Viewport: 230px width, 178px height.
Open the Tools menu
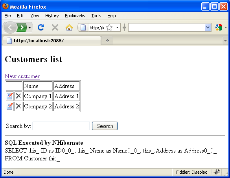click(96, 16)
